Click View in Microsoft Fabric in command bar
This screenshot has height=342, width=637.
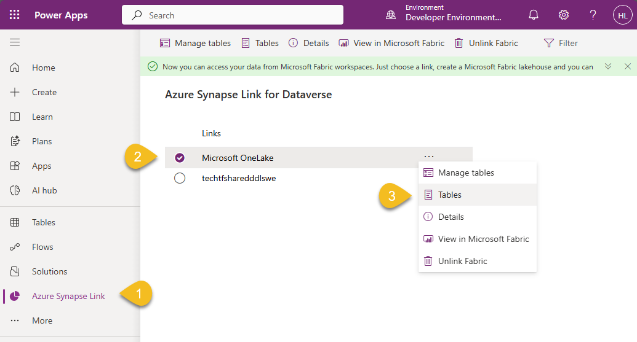(391, 43)
